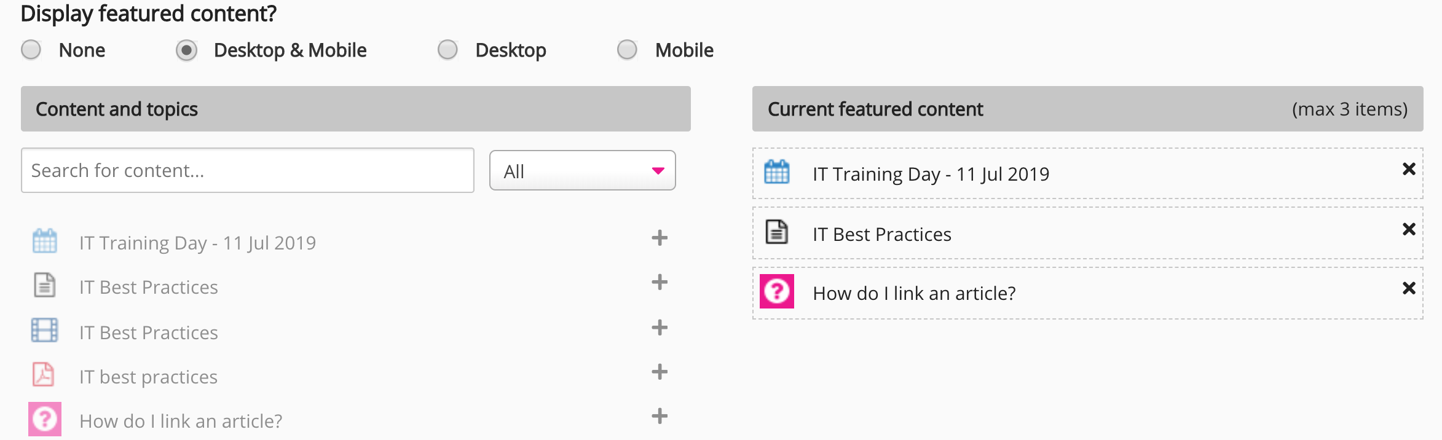Select featured item IT Best Practices text
The width and height of the screenshot is (1442, 440).
[881, 234]
